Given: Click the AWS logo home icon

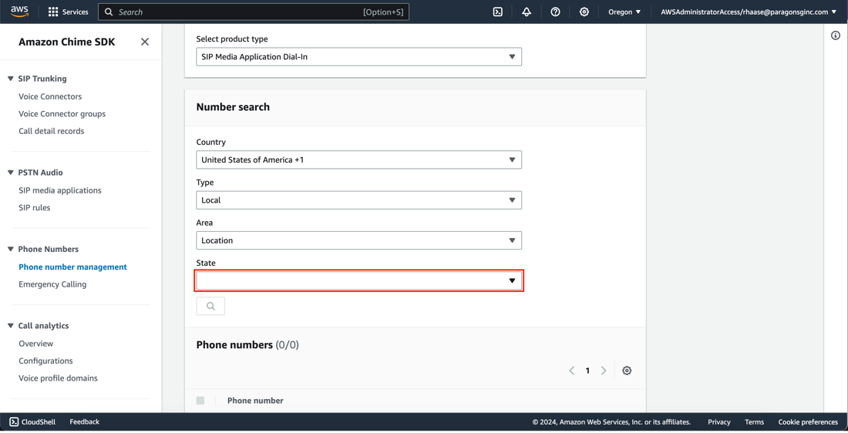Looking at the screenshot, I should [x=19, y=12].
